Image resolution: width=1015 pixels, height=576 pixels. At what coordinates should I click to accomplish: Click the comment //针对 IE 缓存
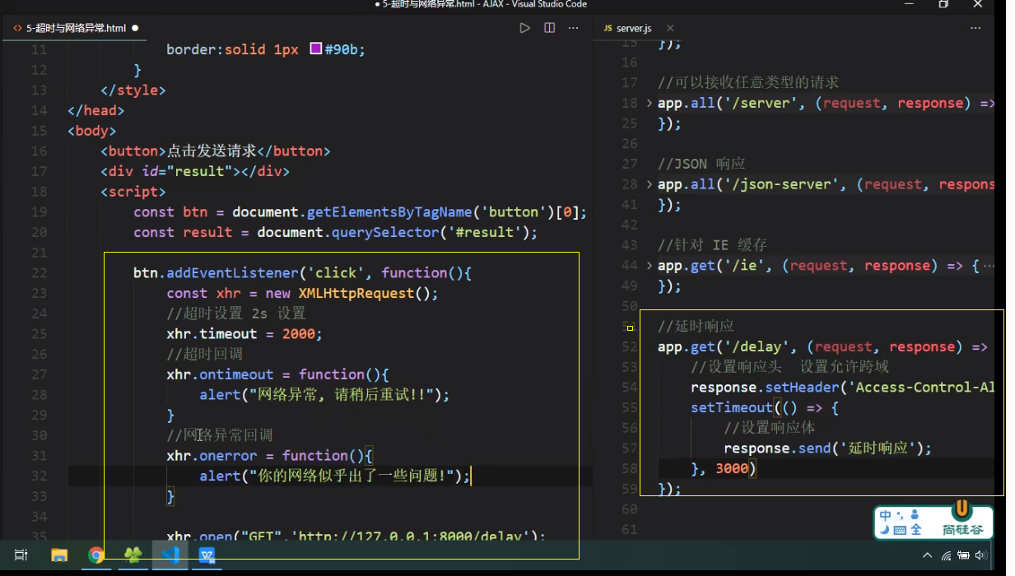[x=712, y=244]
